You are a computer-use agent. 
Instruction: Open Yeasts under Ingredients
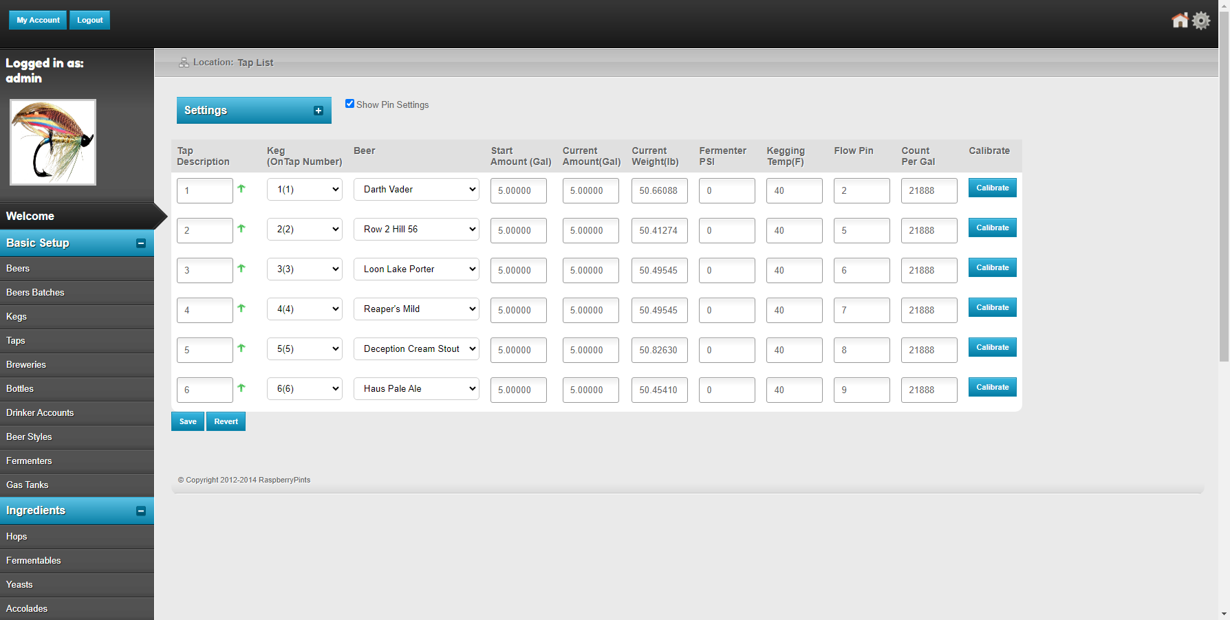coord(77,585)
